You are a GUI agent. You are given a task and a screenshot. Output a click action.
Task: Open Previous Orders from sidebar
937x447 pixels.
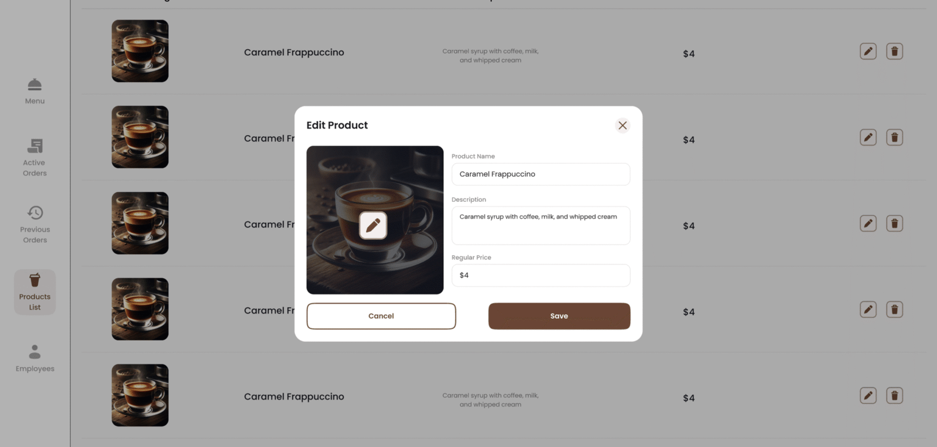35,225
